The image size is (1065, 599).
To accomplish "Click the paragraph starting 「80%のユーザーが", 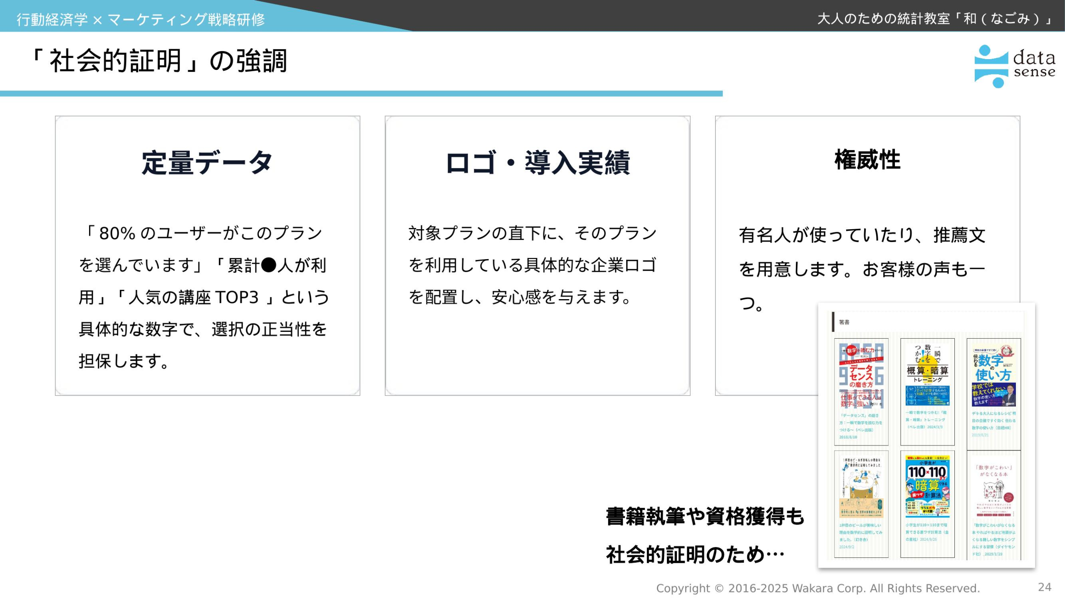I will pos(204,297).
